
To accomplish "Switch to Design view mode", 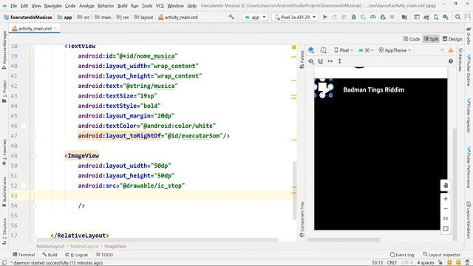I will tap(452, 39).
